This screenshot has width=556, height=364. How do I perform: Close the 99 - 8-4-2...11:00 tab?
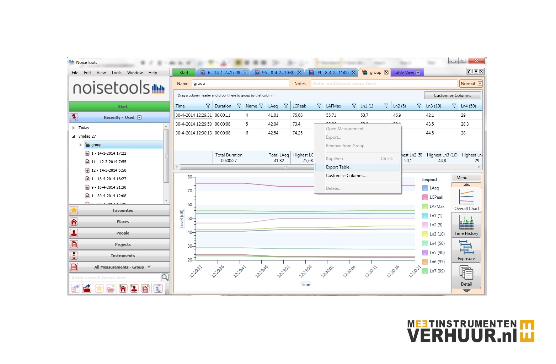coord(353,73)
